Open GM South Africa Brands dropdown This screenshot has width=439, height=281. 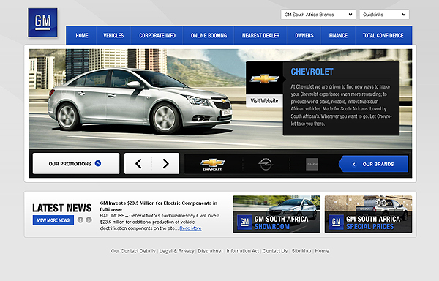tap(318, 15)
